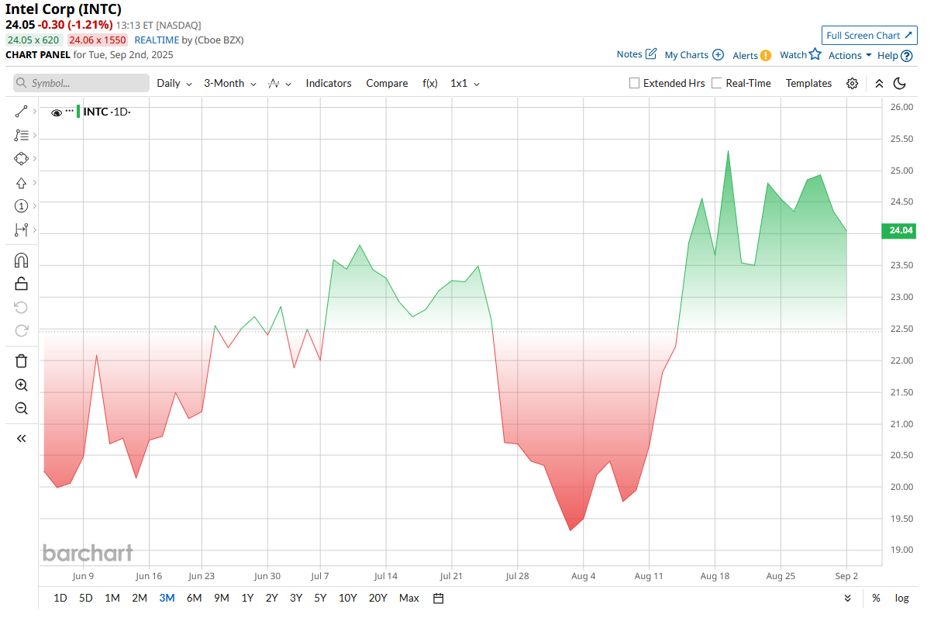The image size is (934, 628).
Task: Click the redo icon in left toolbar
Action: coord(21,331)
